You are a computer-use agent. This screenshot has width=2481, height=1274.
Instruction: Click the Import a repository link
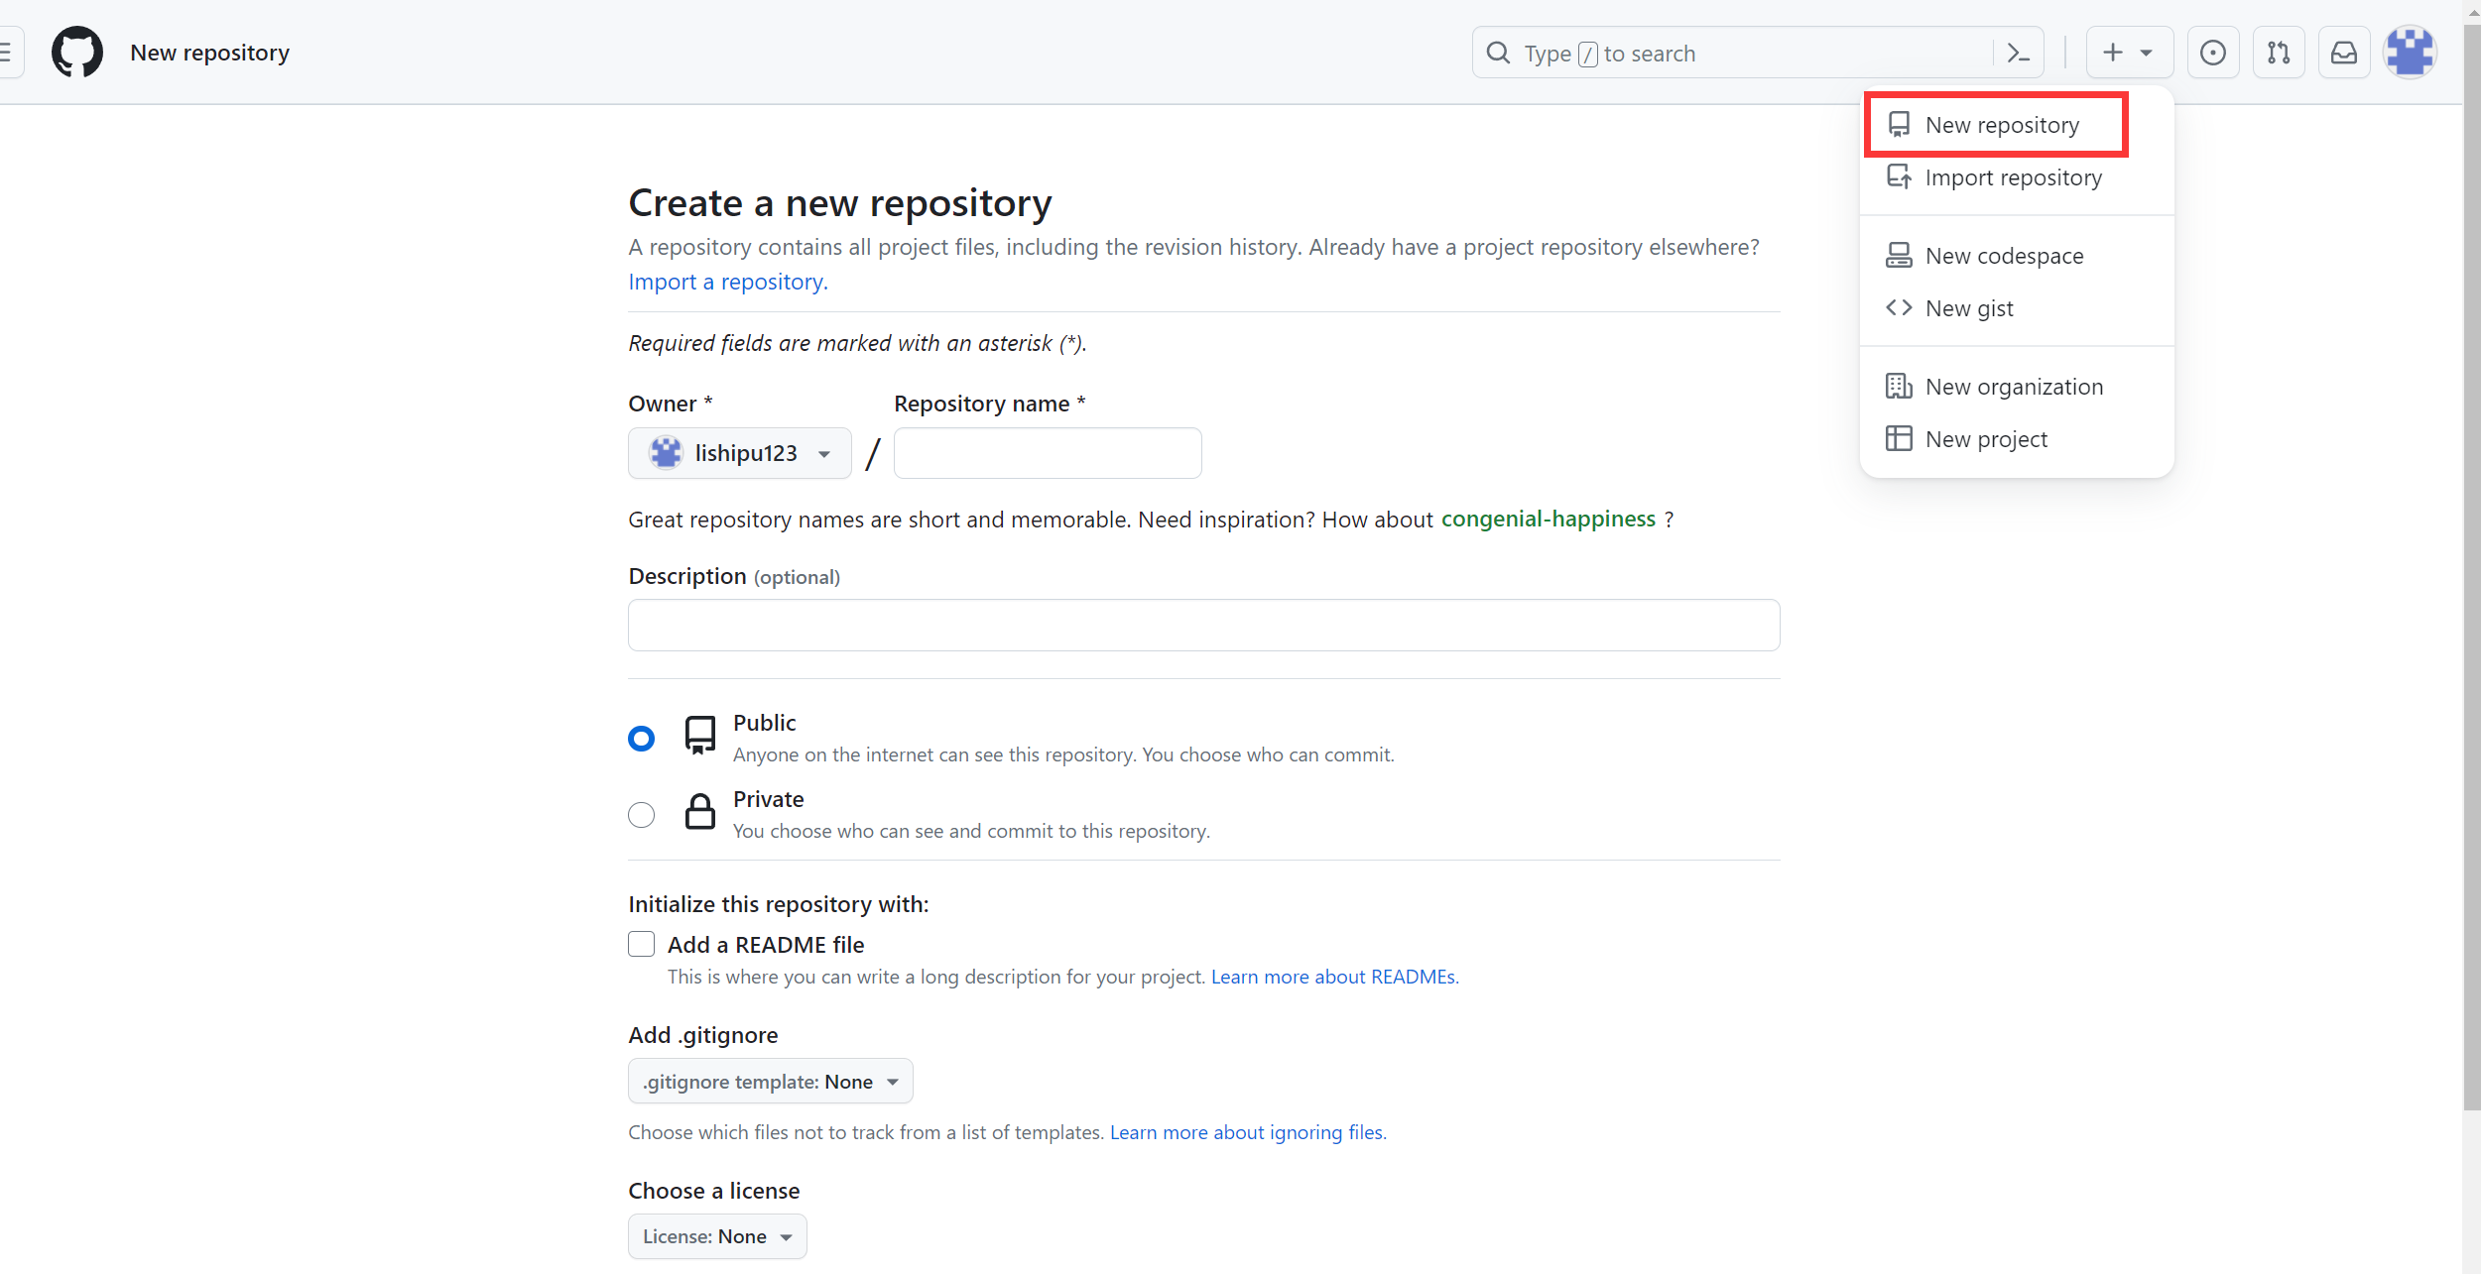coord(727,282)
